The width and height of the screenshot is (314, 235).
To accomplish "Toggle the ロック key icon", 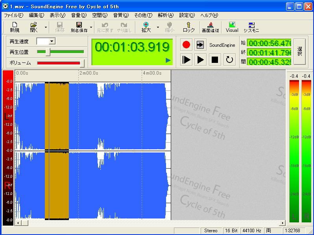I will tap(188, 27).
